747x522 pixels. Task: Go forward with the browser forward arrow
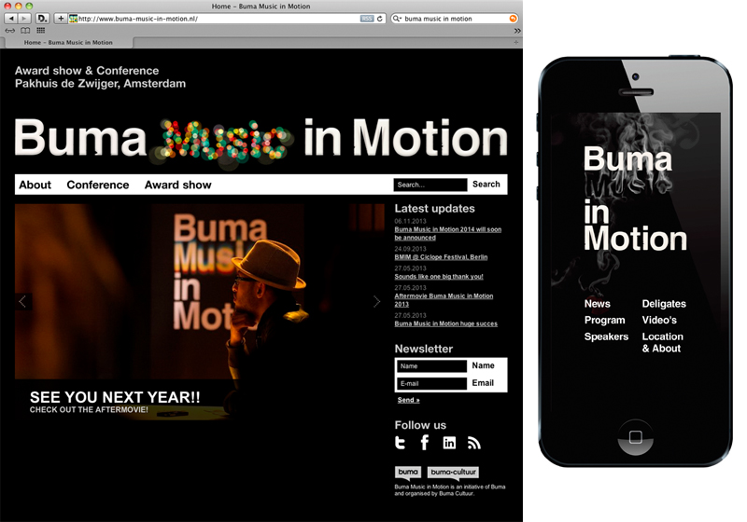pos(24,19)
